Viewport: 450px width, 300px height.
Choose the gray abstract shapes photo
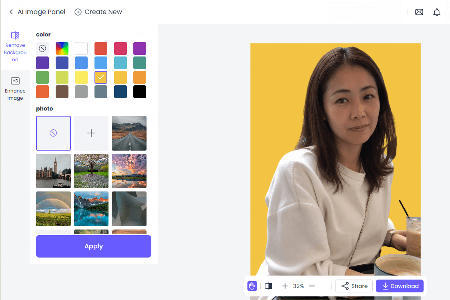129,209
